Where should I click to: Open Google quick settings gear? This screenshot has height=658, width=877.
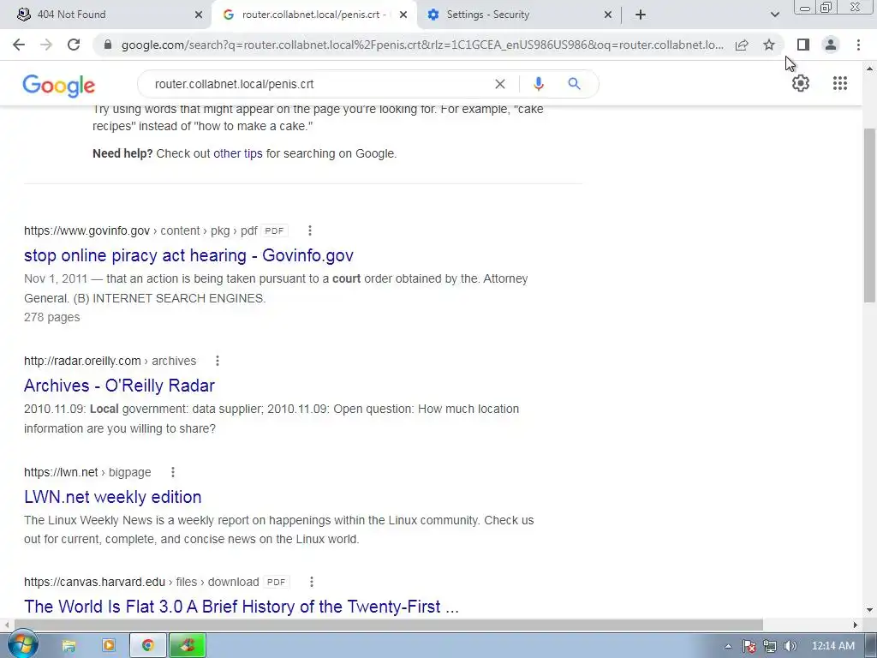(x=801, y=83)
